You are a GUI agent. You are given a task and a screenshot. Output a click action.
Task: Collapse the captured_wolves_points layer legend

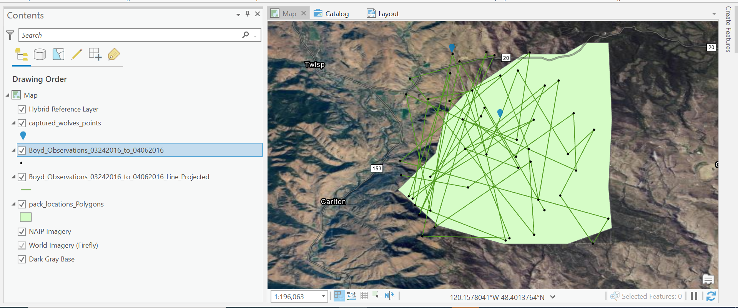pos(13,123)
